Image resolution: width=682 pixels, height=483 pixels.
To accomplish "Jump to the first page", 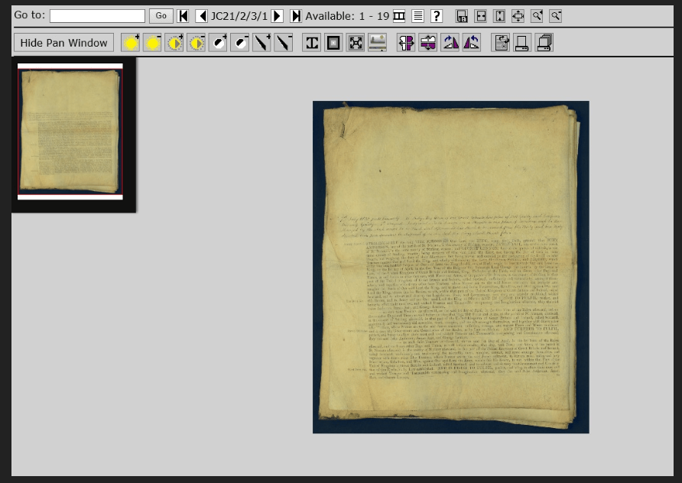I will click(183, 16).
